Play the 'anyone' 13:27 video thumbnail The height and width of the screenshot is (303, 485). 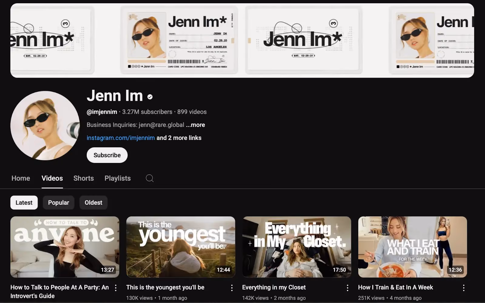(65, 247)
